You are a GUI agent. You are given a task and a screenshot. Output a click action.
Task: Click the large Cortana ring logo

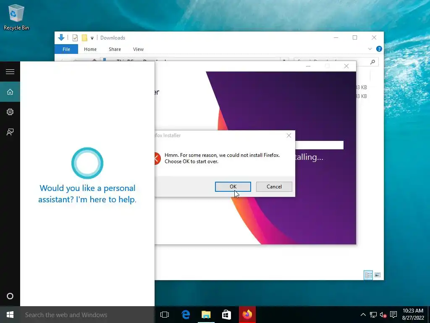pyautogui.click(x=87, y=163)
